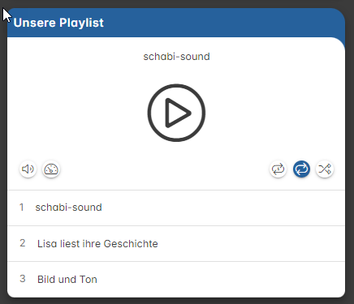Change tempo using the speedometer icon
354x304 pixels.
51,169
